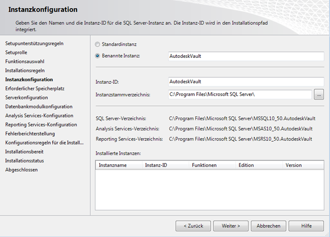Click the Abbrechen button
This screenshot has width=330, height=237.
point(269,226)
